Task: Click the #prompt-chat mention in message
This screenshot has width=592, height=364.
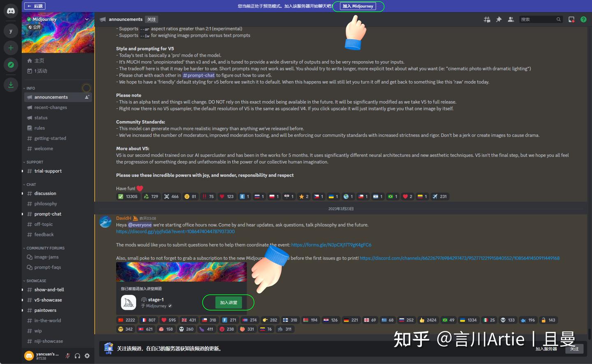Action: pyautogui.click(x=199, y=75)
